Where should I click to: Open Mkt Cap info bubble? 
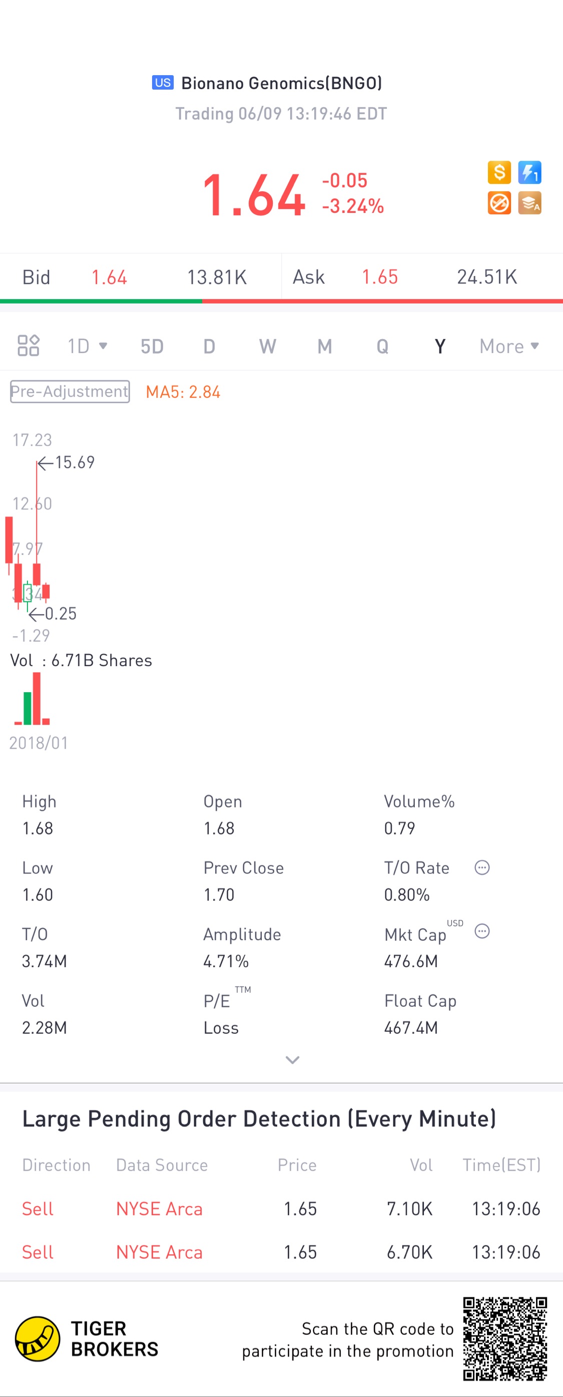pyautogui.click(x=482, y=931)
